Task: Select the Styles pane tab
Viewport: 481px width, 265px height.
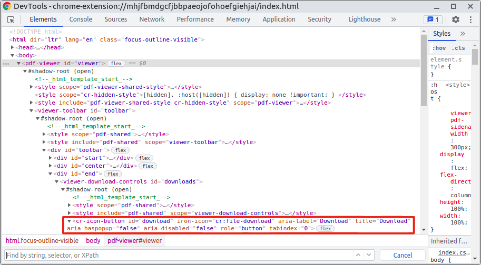Action: pos(441,34)
